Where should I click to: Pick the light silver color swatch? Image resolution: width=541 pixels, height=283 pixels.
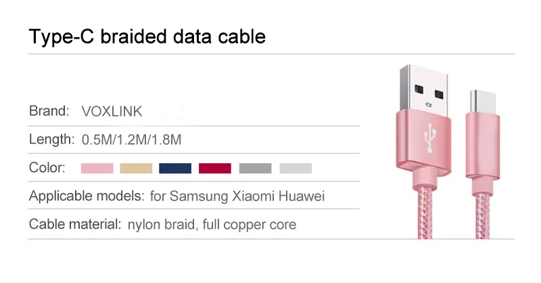coord(296,169)
